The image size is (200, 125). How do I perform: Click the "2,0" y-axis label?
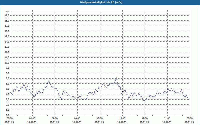point(7,105)
